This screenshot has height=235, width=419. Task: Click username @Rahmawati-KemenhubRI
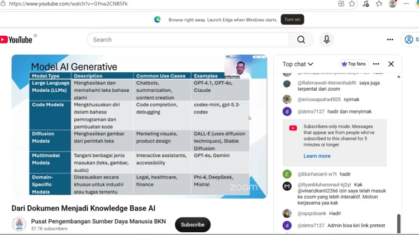pos(327,83)
